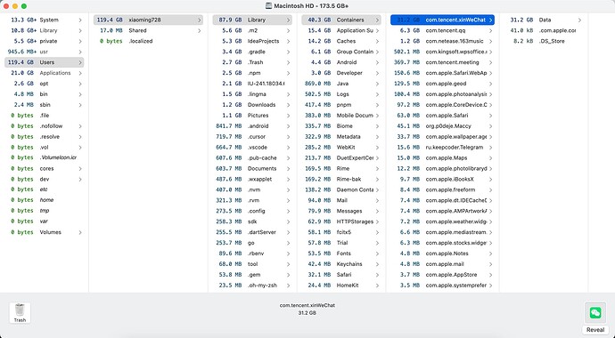Screen dimensions: 615x338
Task: Click the yellow minimize window button
Action: coord(15,6)
